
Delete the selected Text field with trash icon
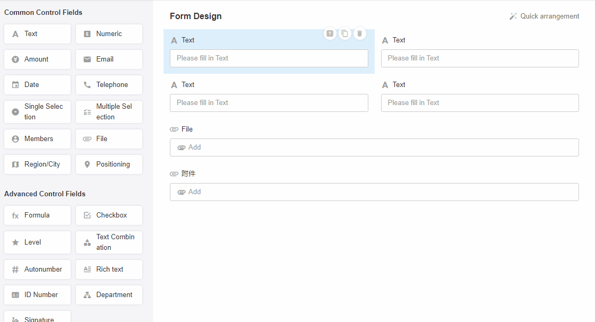point(359,33)
